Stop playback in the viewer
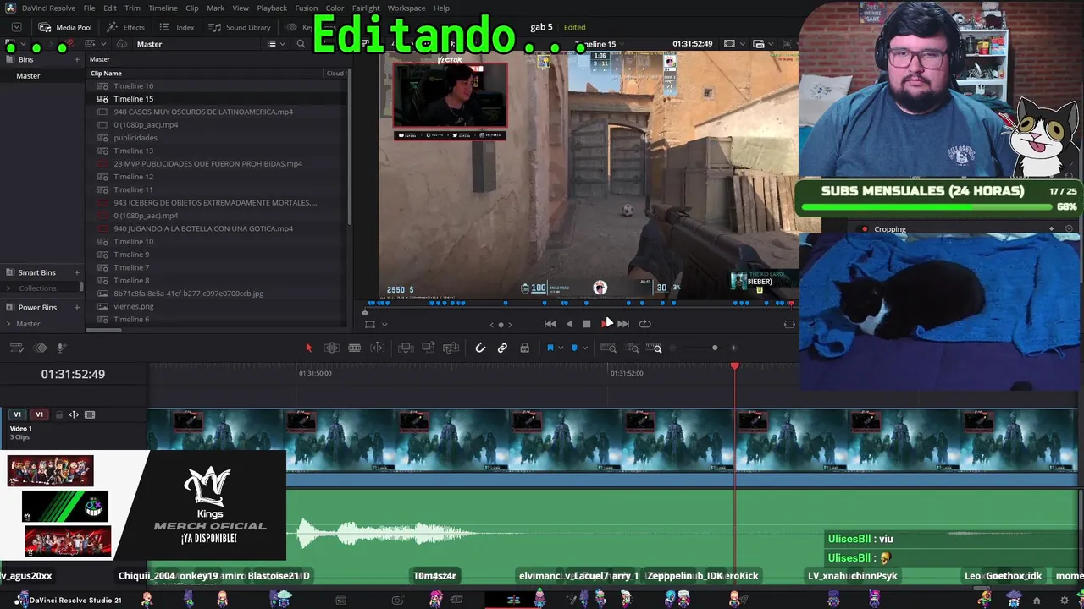The height and width of the screenshot is (609, 1084). [x=587, y=324]
